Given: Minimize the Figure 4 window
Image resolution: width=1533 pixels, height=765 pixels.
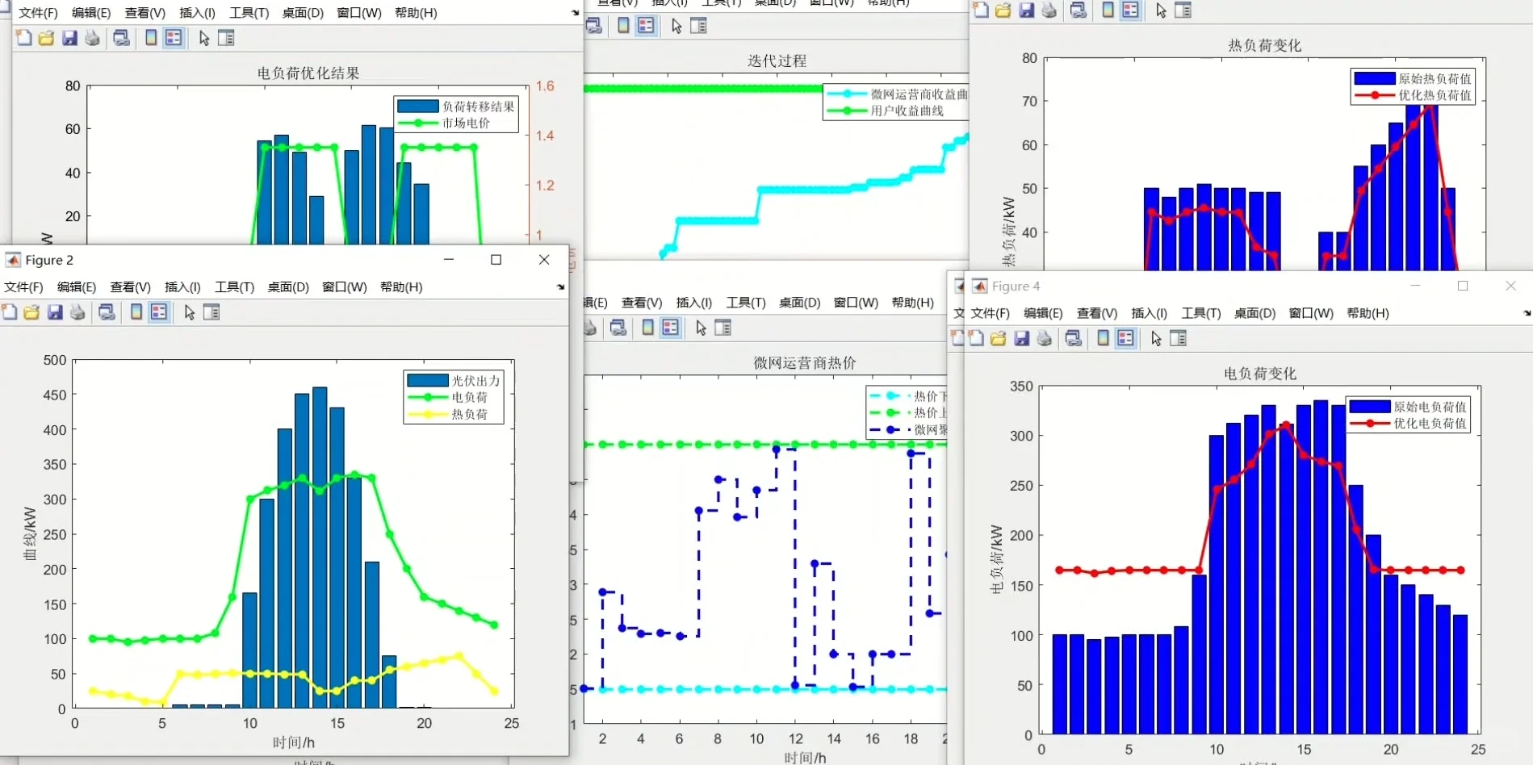Looking at the screenshot, I should [x=1415, y=286].
